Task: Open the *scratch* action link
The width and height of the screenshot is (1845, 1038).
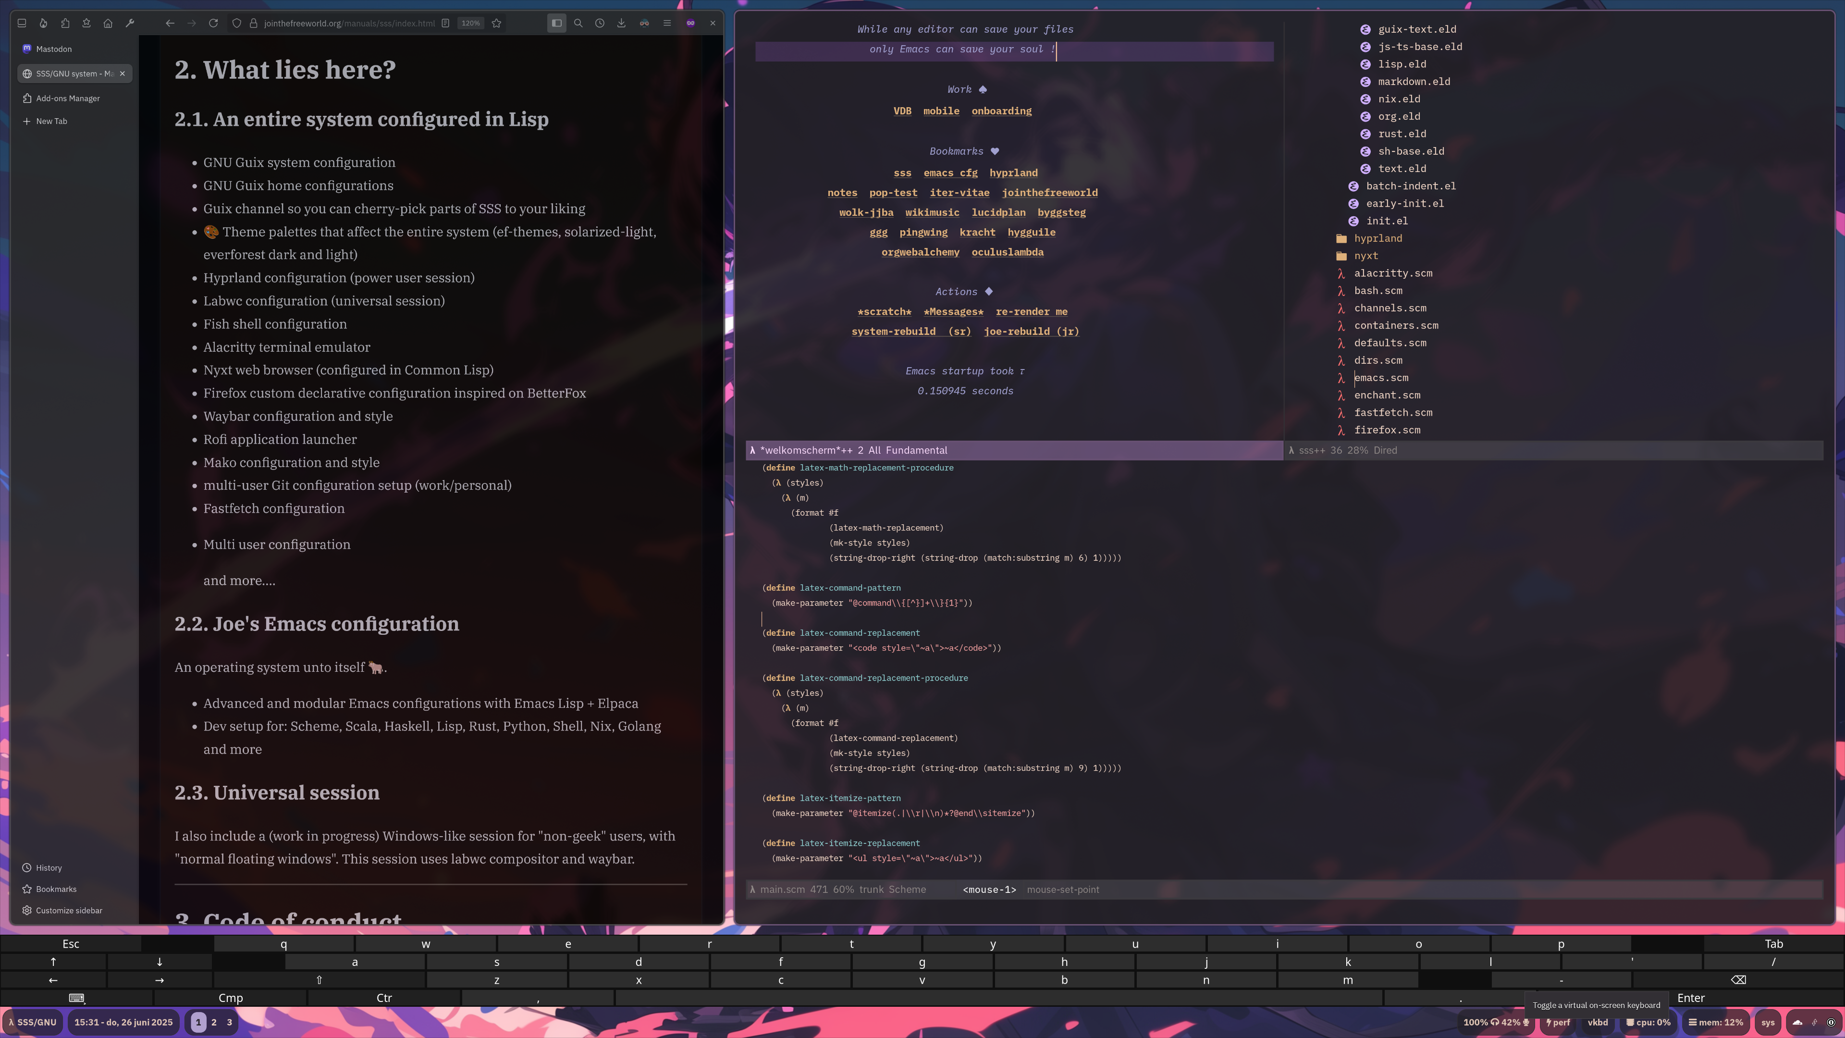Action: tap(885, 311)
